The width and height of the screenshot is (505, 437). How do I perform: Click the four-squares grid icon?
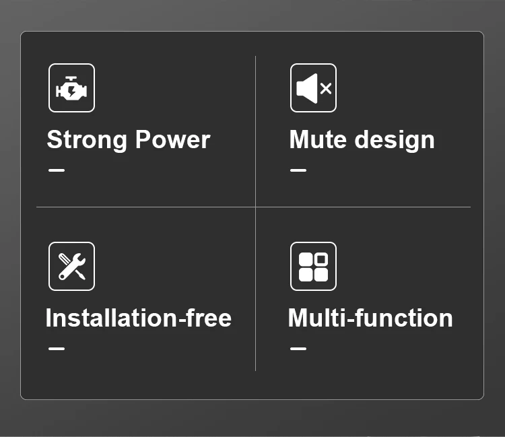pyautogui.click(x=313, y=266)
